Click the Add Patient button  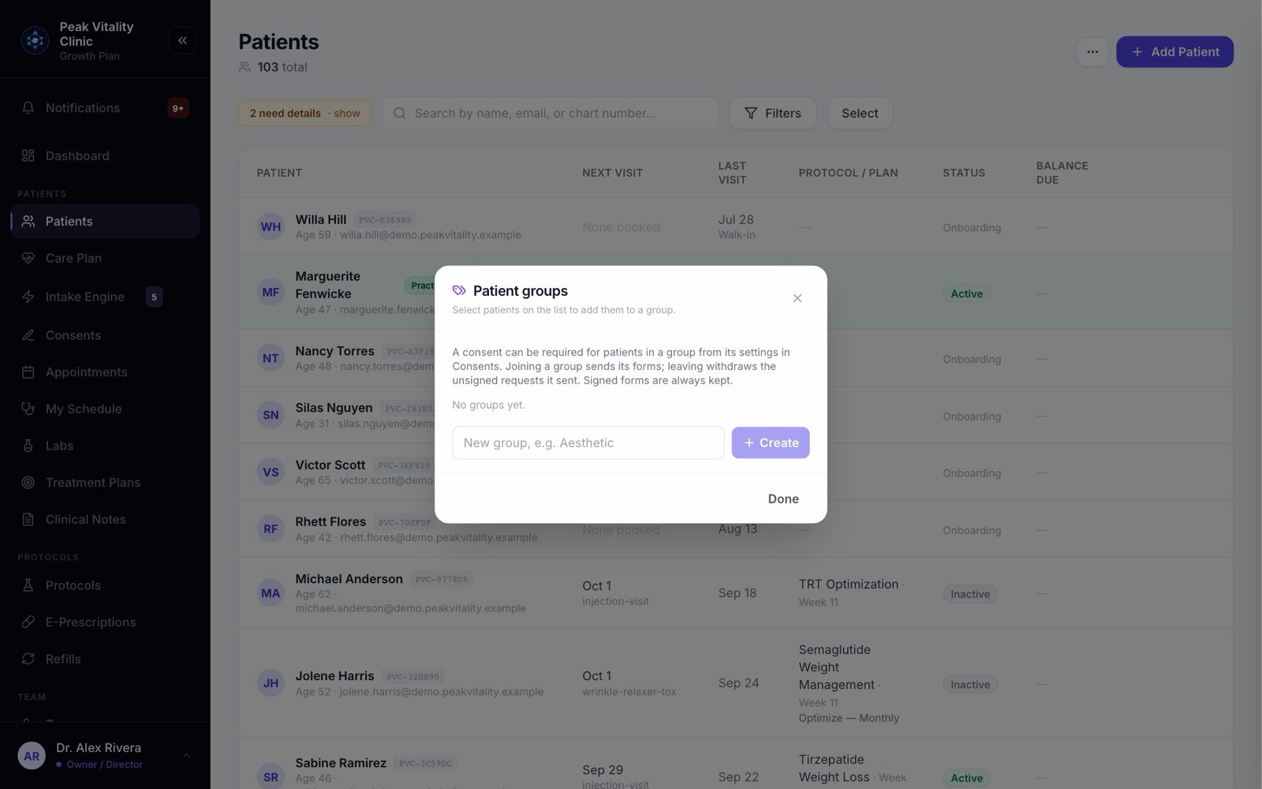coord(1174,52)
